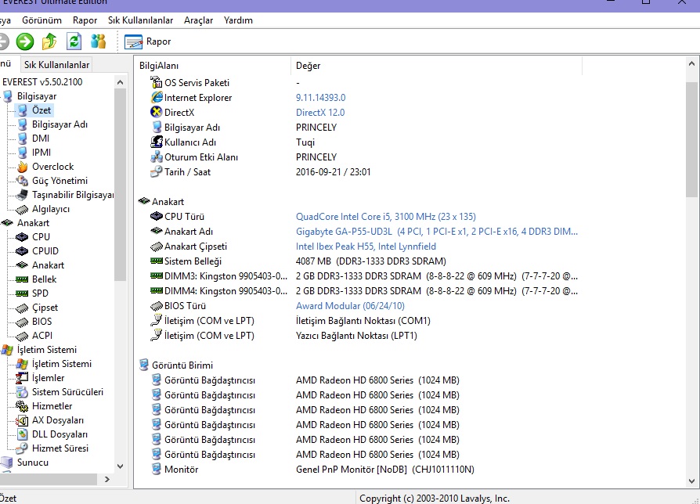The image size is (700, 504).
Task: Select the Bilgisayar root category node
Action: tap(37, 96)
